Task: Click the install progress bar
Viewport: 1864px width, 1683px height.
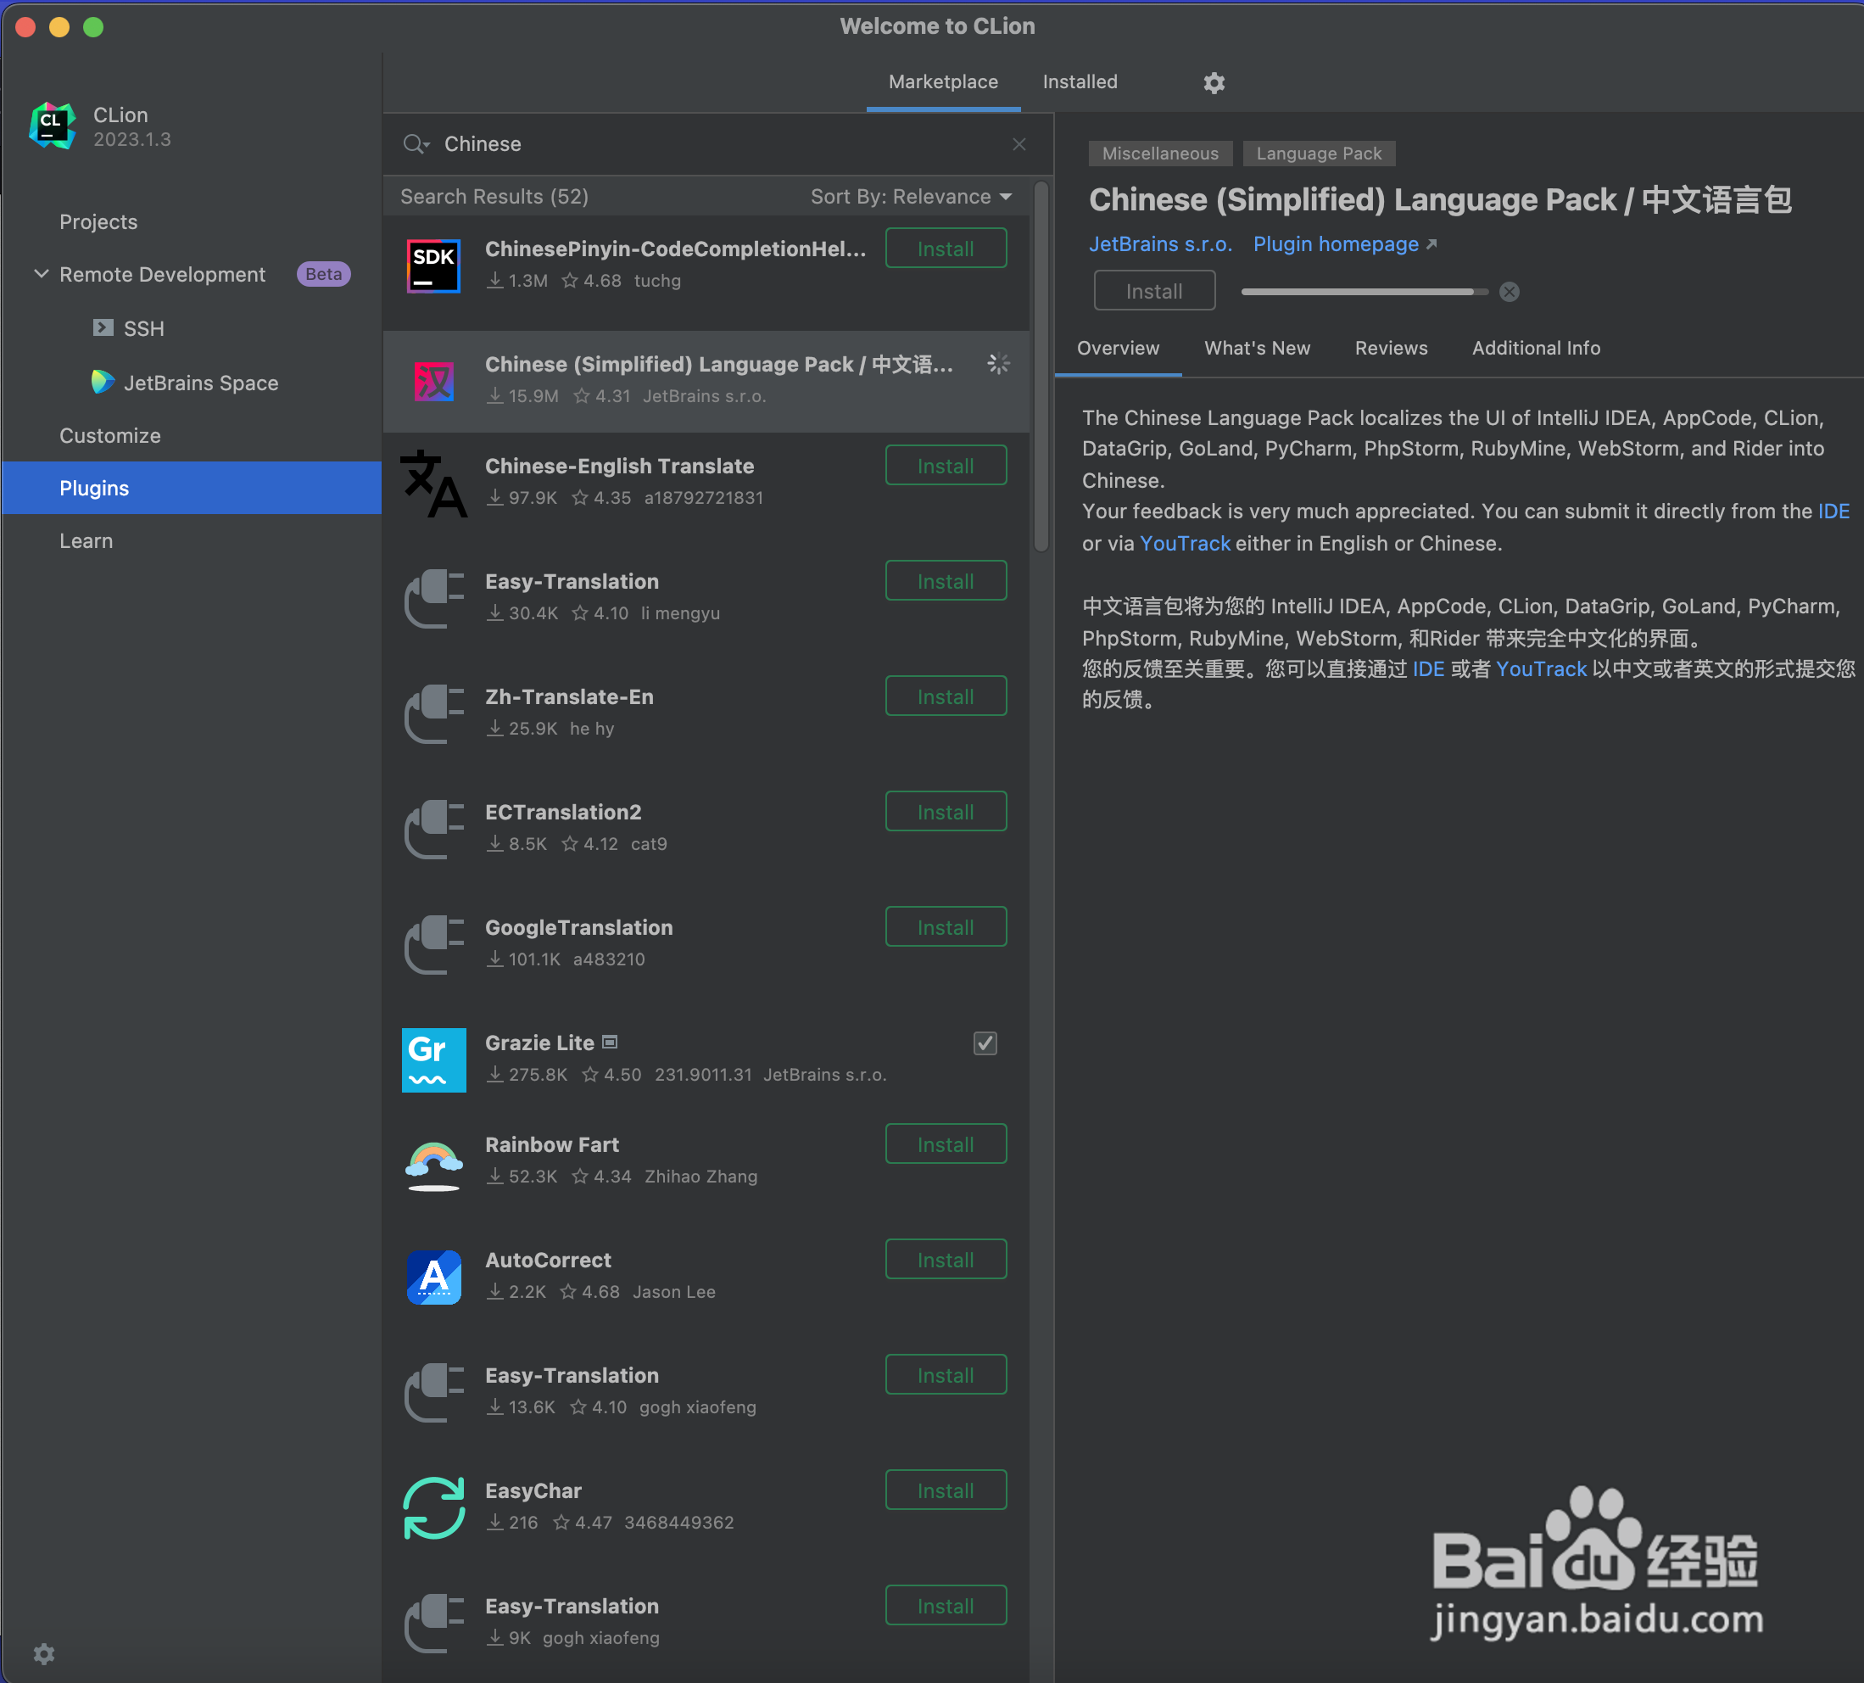Action: click(1364, 292)
